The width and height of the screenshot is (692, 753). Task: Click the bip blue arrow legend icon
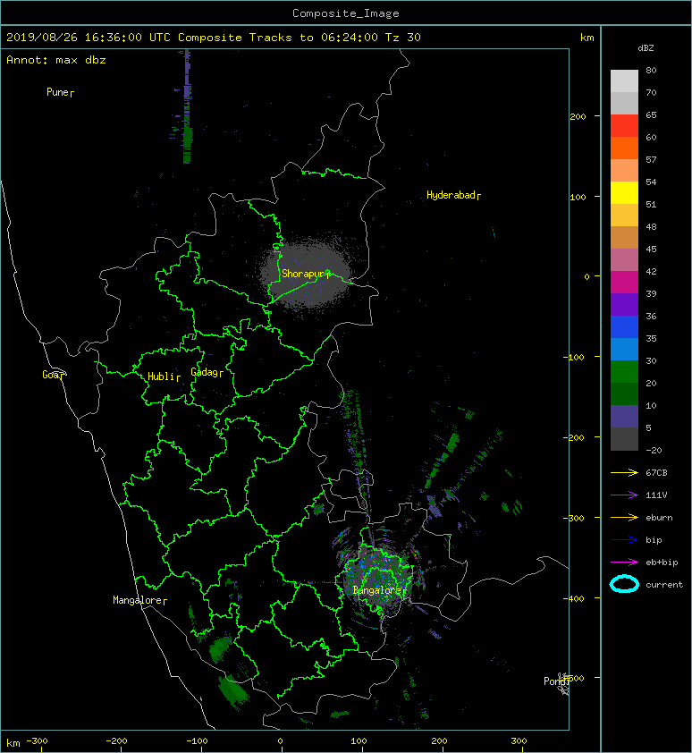coord(624,540)
